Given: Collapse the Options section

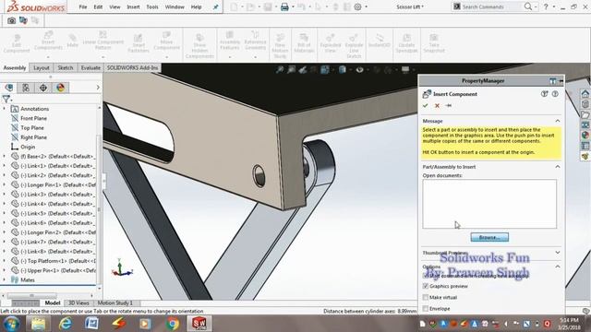Looking at the screenshot, I should tap(558, 267).
